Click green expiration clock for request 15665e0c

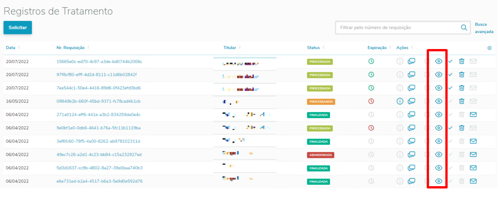371,61
